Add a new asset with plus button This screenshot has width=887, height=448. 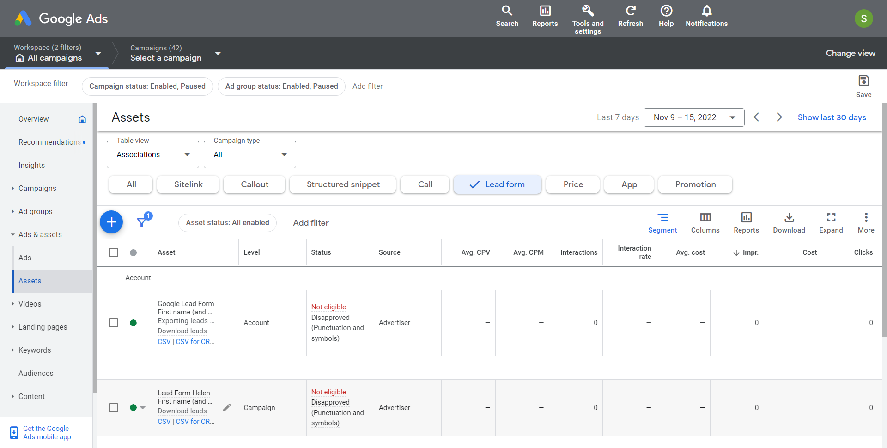(x=111, y=222)
